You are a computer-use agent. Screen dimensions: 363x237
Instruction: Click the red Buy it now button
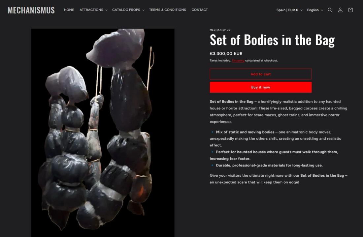[x=260, y=87]
